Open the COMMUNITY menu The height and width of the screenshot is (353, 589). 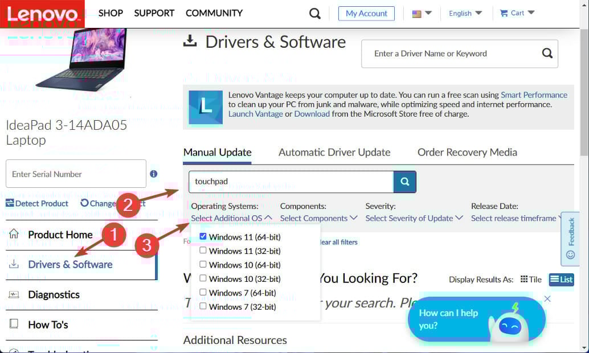[x=214, y=13]
